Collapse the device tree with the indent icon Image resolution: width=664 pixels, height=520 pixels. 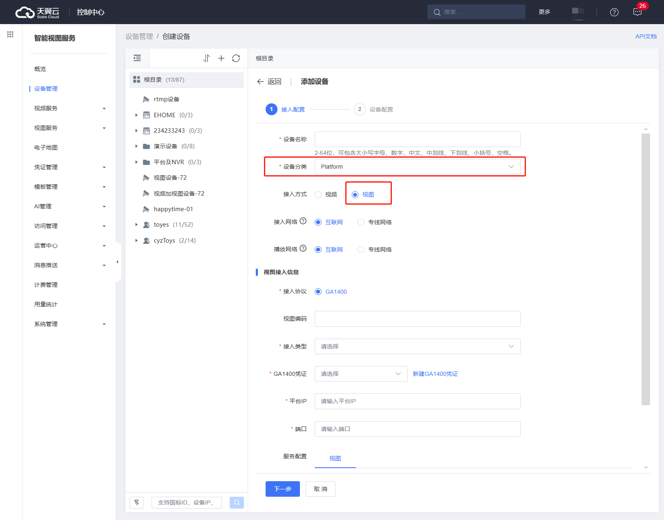point(137,58)
